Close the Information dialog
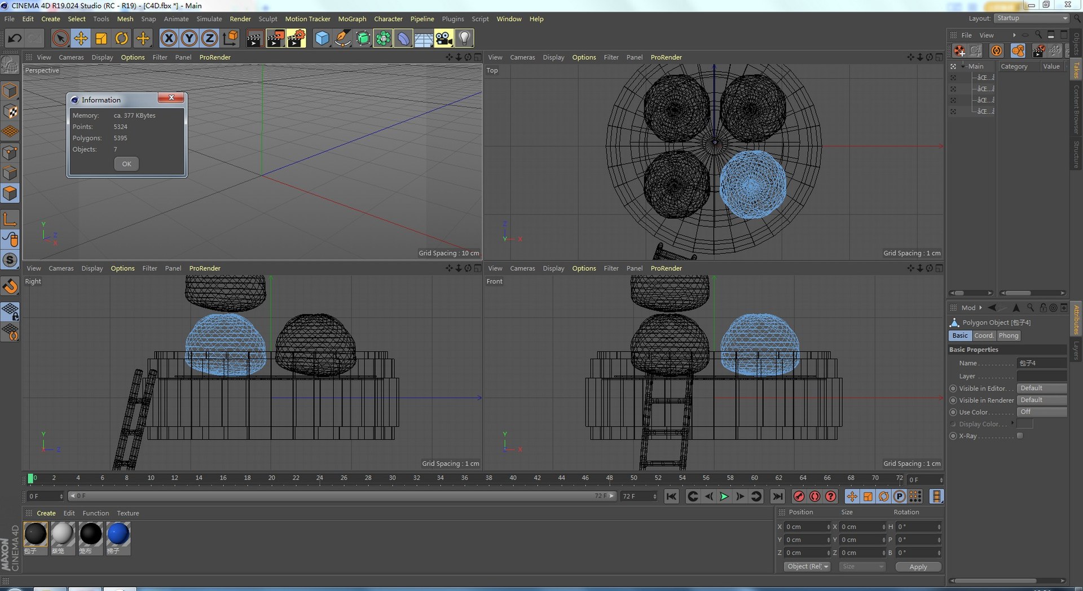Screen dimensions: 1083x591 pyautogui.click(x=171, y=98)
